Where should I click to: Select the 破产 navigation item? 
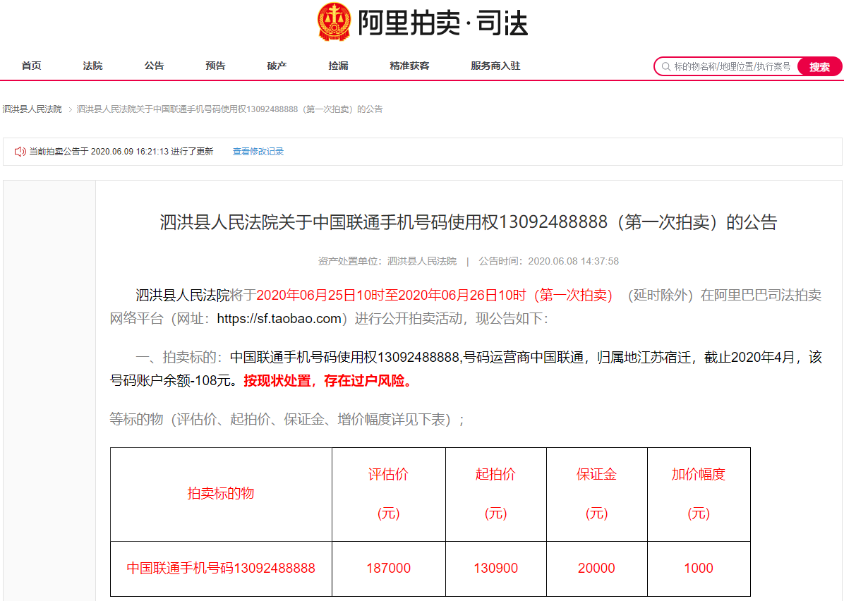277,65
